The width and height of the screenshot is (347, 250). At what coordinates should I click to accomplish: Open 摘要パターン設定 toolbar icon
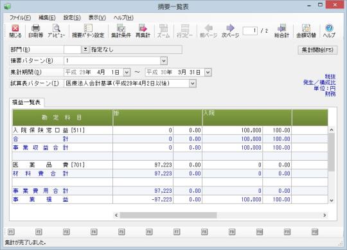(88, 31)
